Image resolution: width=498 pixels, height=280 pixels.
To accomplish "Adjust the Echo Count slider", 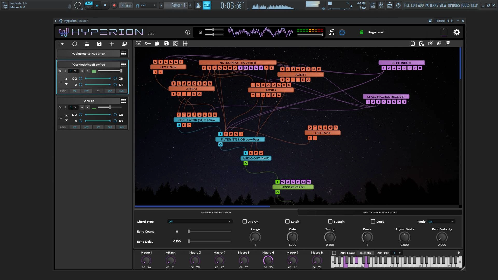I will coord(210,231).
